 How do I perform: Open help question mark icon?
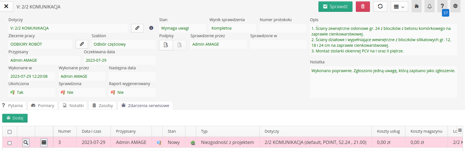pos(442,6)
